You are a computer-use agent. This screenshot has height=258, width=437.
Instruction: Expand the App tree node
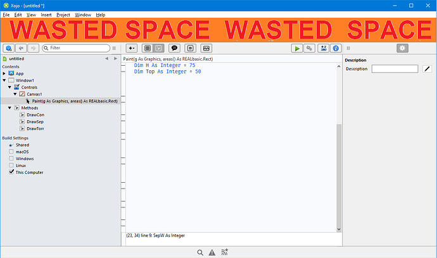[4, 73]
